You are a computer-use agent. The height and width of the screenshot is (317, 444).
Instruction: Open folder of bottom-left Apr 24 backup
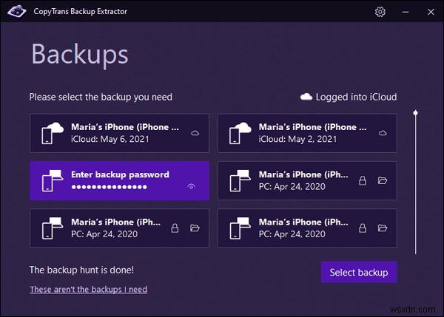[x=195, y=228]
